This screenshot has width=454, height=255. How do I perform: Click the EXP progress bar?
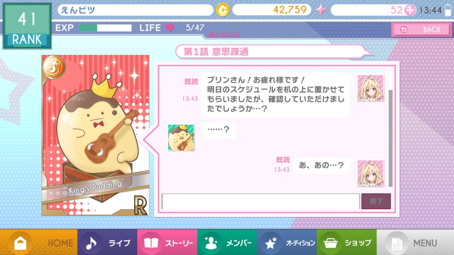tap(106, 28)
